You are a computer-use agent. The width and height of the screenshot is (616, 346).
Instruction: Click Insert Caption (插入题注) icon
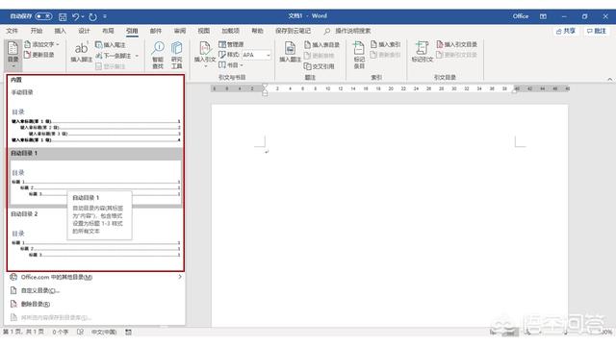[x=290, y=48]
